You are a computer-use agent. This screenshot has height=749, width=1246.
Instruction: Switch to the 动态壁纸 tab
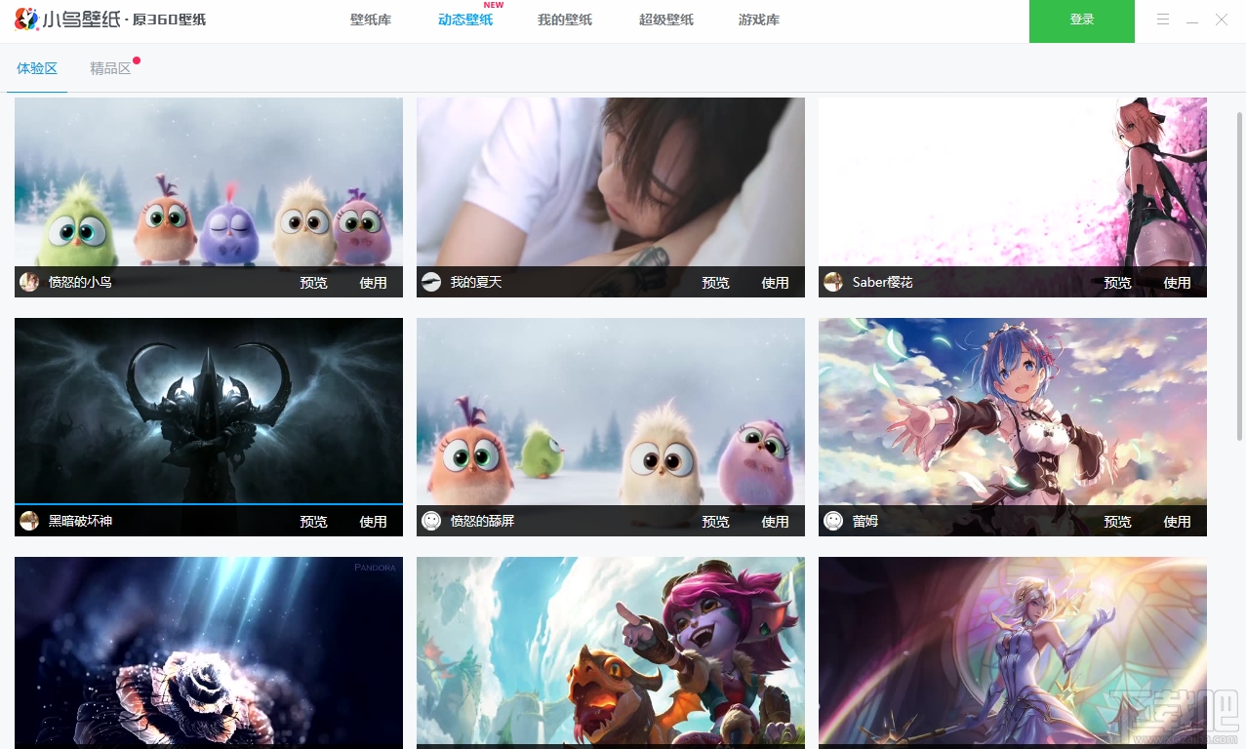(x=465, y=20)
